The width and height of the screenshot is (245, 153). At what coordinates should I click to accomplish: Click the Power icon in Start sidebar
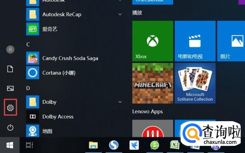click(x=10, y=128)
